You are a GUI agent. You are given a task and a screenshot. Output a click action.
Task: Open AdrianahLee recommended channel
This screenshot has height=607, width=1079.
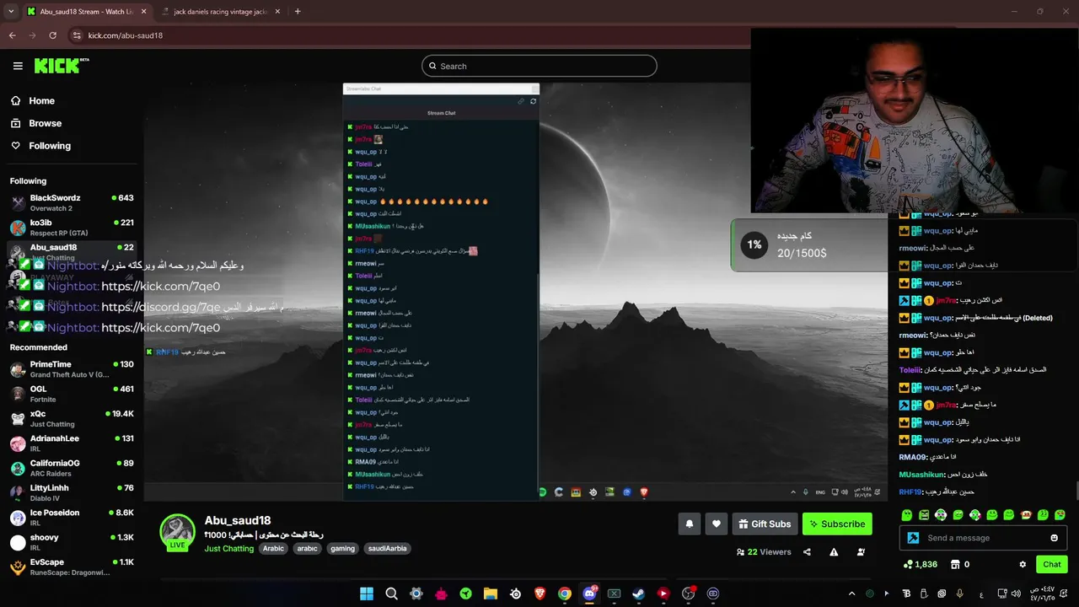tap(71, 443)
